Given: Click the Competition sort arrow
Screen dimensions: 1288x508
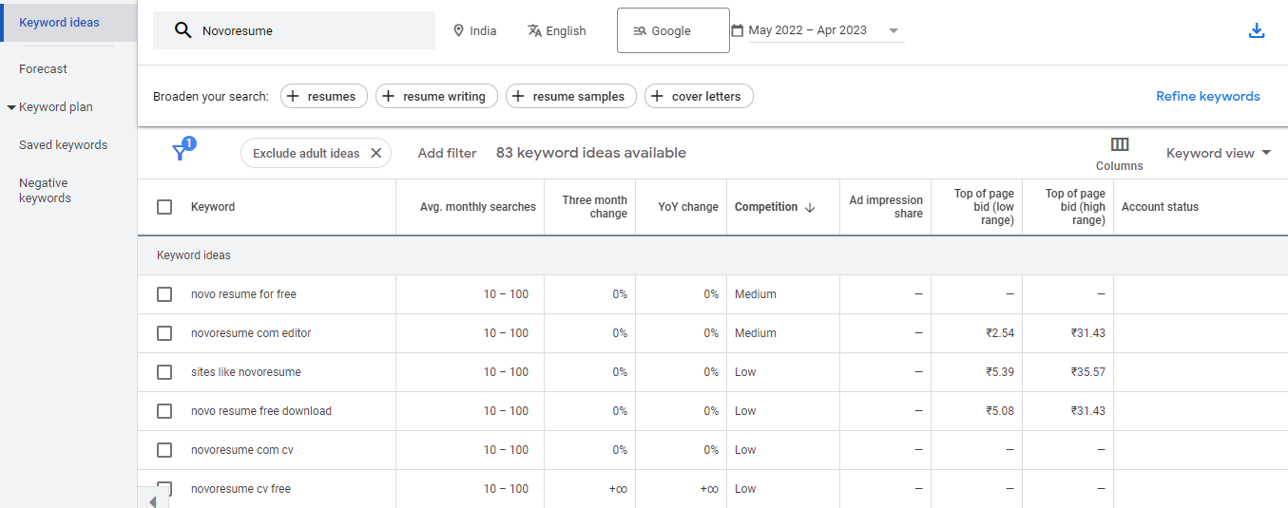Looking at the screenshot, I should coord(810,207).
